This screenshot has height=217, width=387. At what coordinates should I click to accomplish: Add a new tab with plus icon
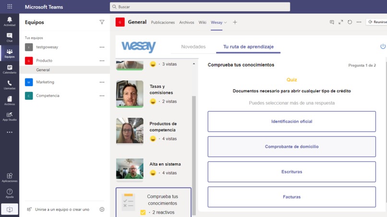(235, 23)
